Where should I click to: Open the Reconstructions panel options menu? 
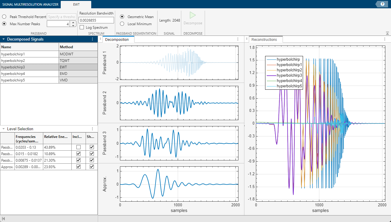[x=384, y=39]
